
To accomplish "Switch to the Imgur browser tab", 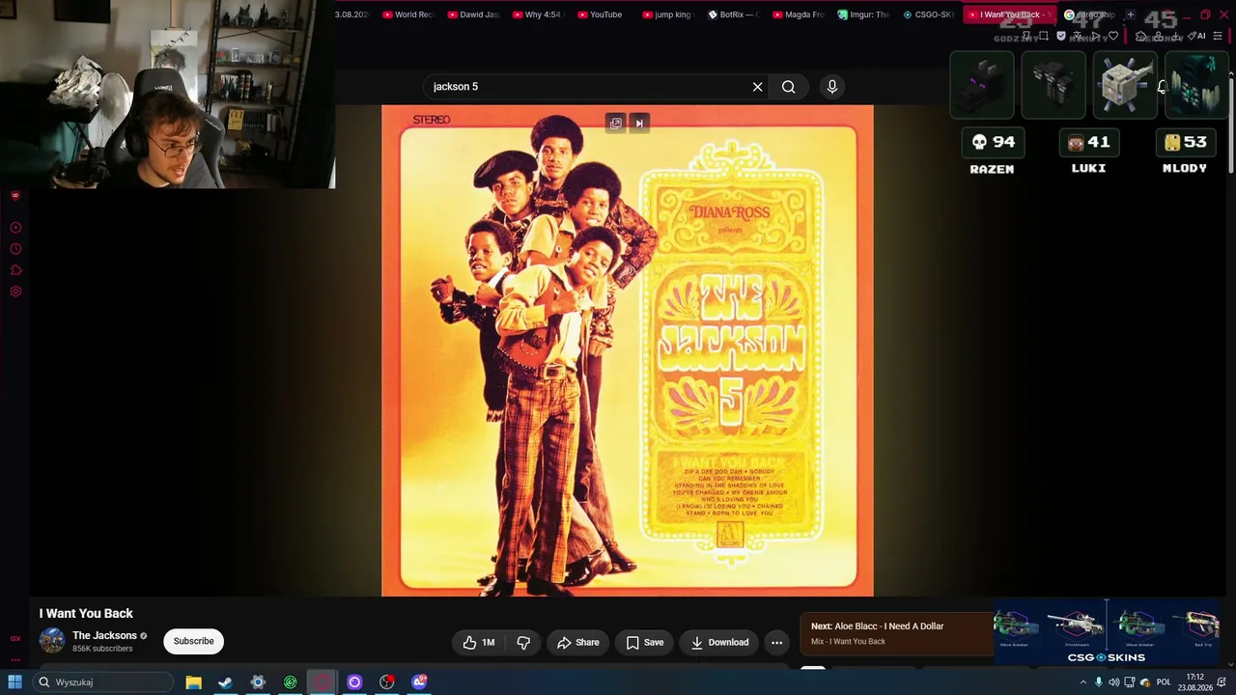I will click(864, 14).
